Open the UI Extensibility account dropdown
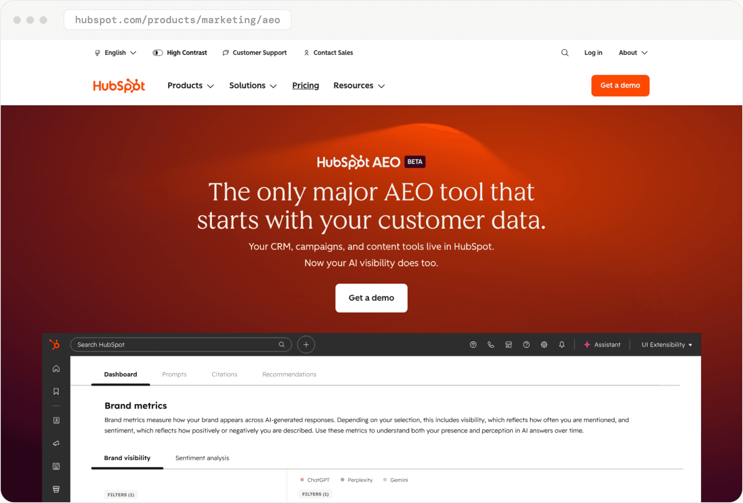This screenshot has height=503, width=743. [x=667, y=345]
